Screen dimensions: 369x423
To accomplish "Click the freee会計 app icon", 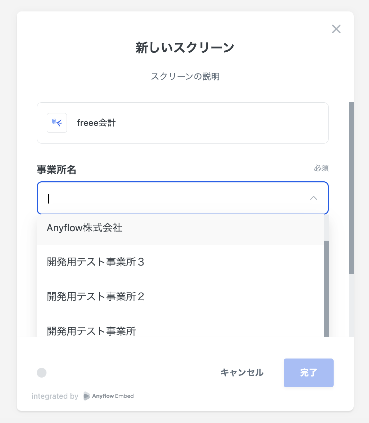I will coord(57,123).
